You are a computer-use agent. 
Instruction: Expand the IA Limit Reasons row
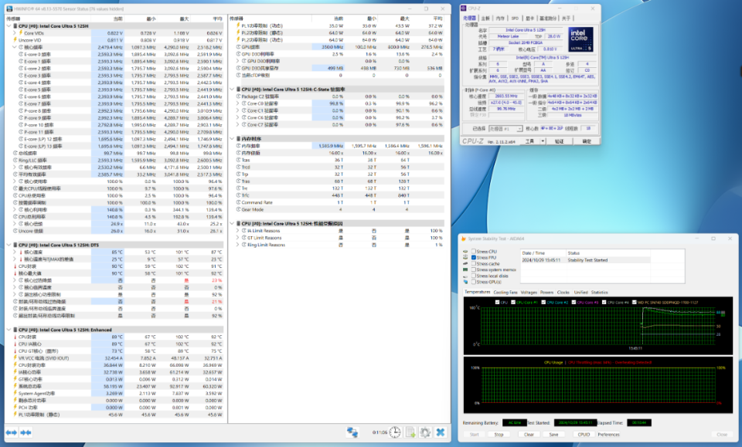tap(237, 231)
